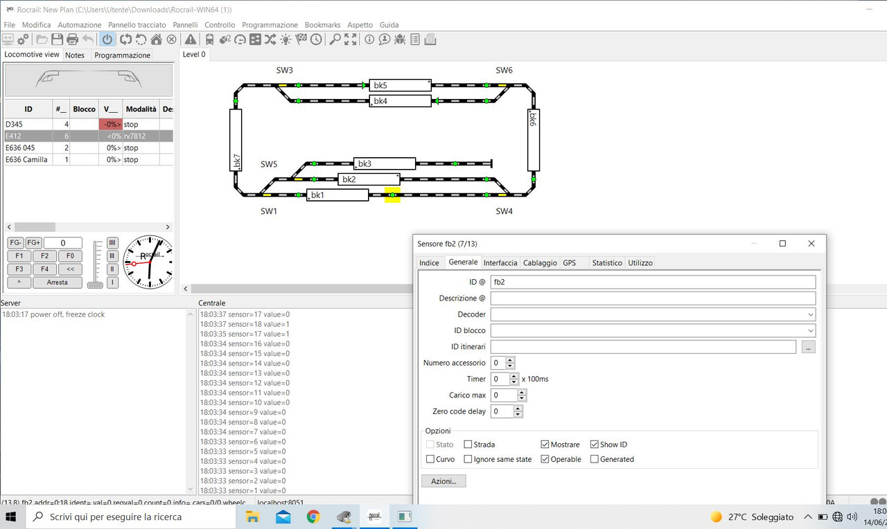Increase Numero accessorio with up arrow

tap(511, 360)
